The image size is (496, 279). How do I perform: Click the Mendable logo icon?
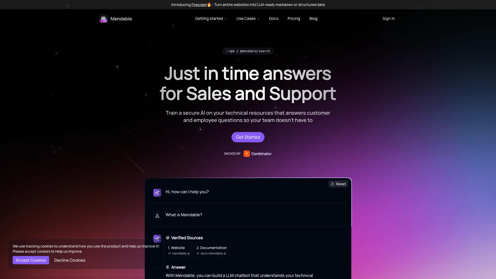[103, 19]
